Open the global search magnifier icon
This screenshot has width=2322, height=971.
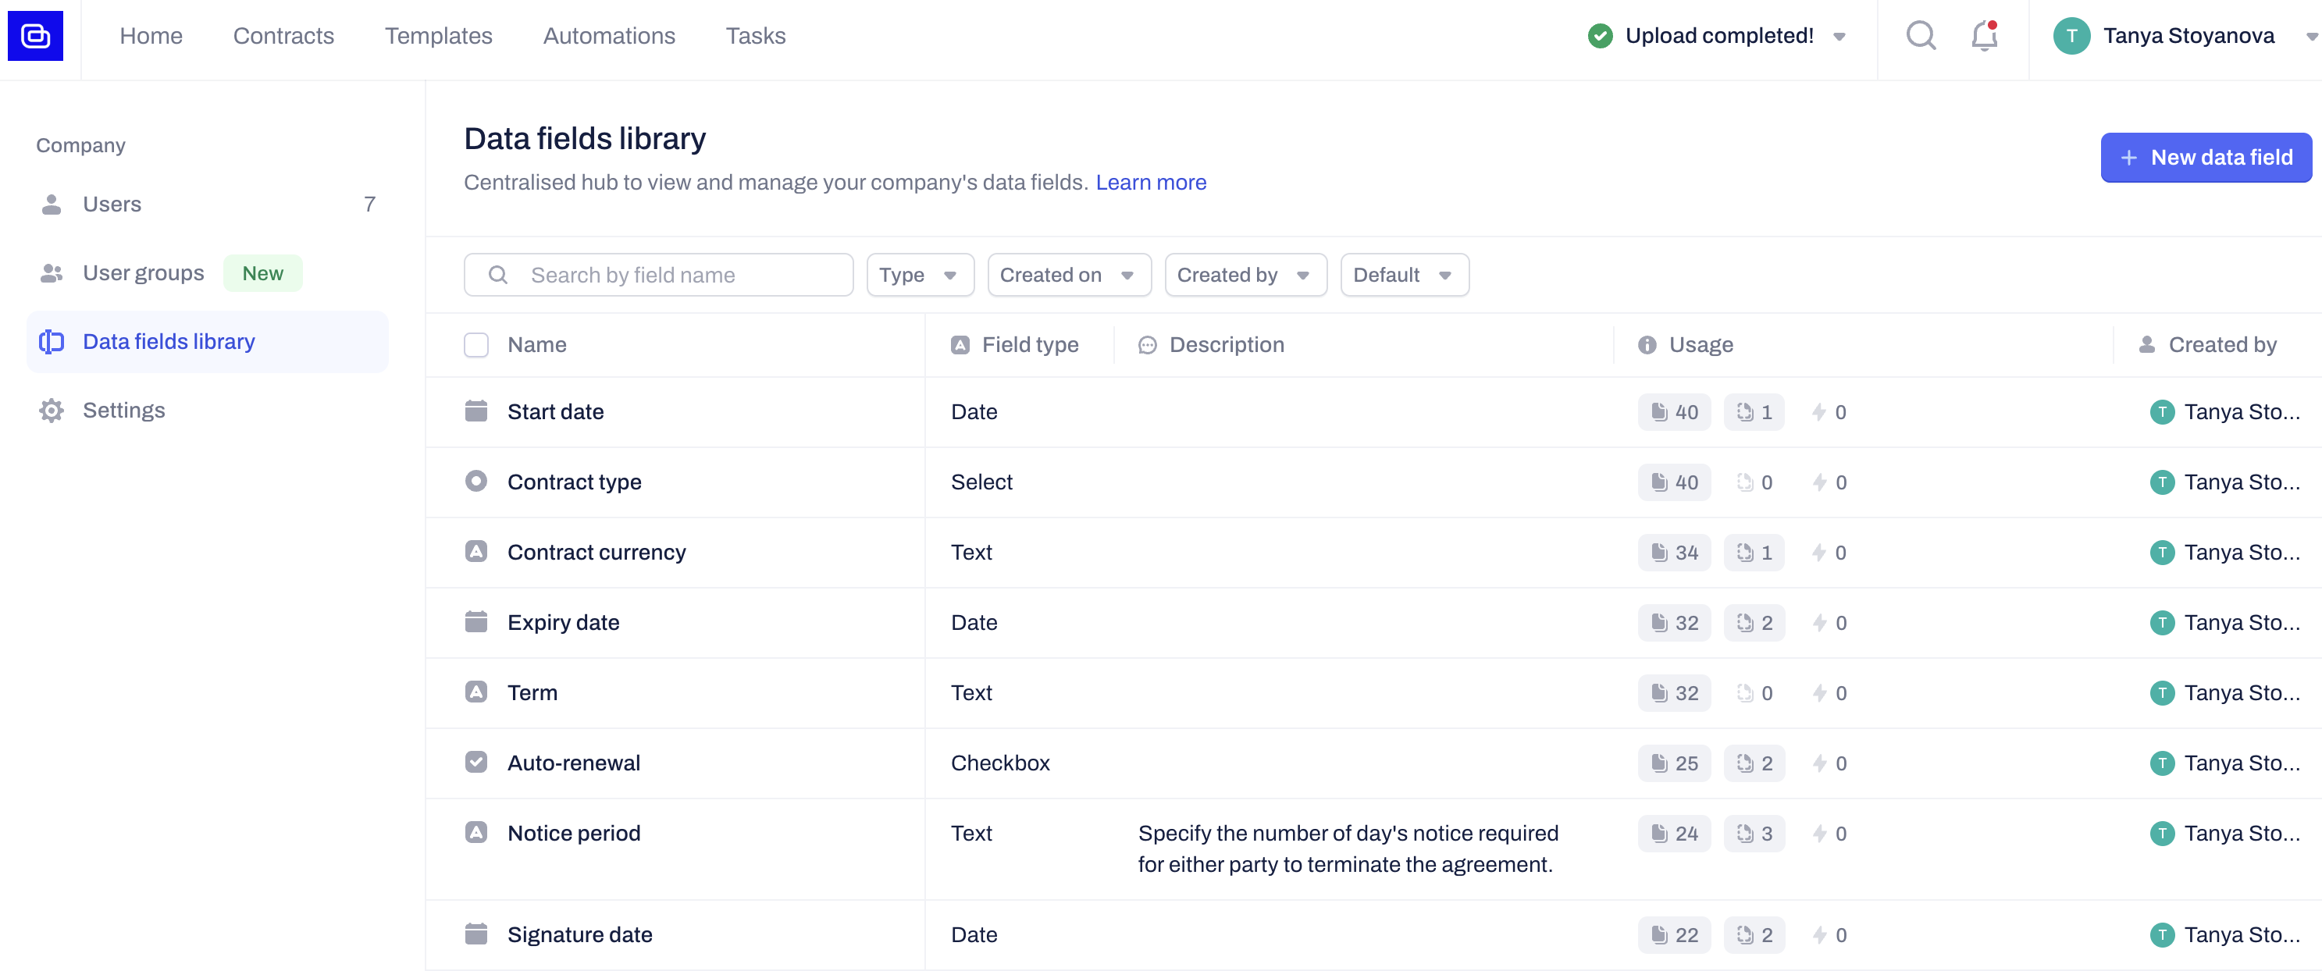(x=1920, y=35)
